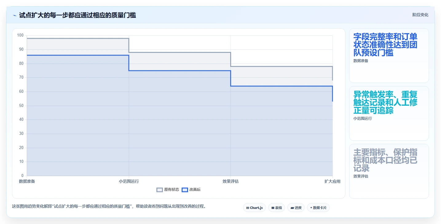441x224 pixels.
Task: Click the 100 y-axis value
Action: click(20, 35)
